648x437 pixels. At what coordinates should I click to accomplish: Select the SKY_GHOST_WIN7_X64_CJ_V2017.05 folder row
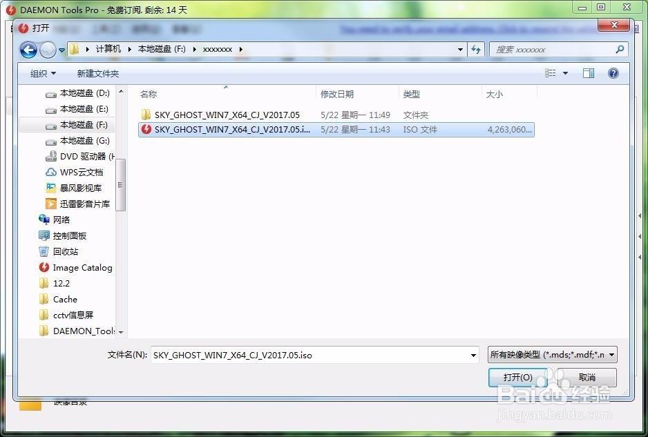pos(336,115)
